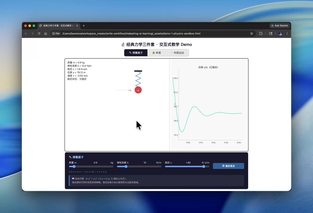Open the Chrome three-dot menu
This screenshot has width=313, height=213.
pyautogui.click(x=287, y=34)
